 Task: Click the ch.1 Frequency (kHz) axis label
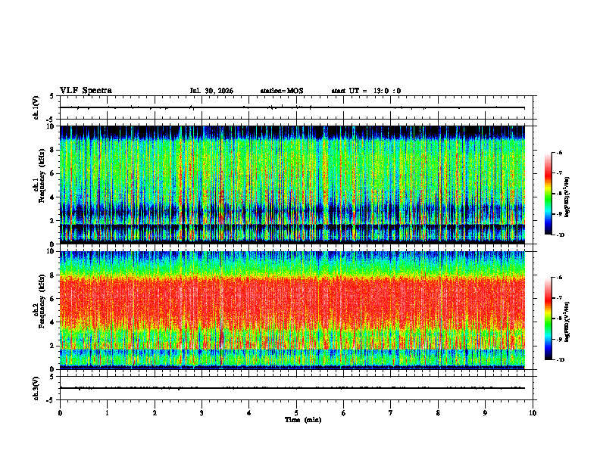tap(39, 185)
